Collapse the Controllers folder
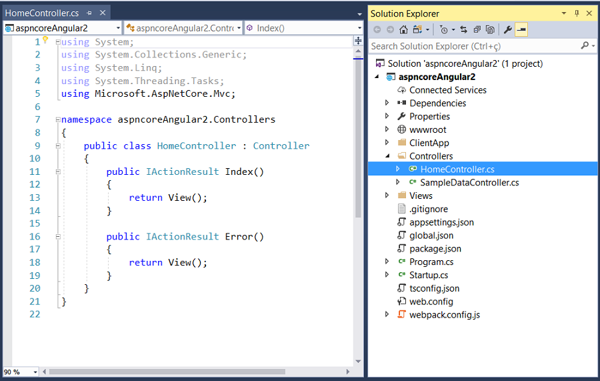 click(387, 156)
